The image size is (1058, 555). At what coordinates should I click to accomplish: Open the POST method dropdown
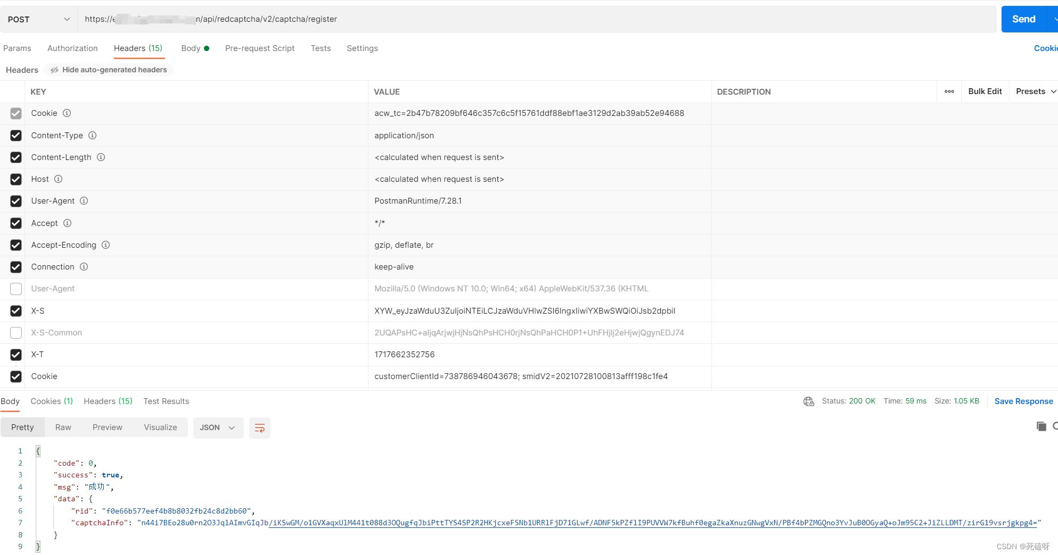39,19
